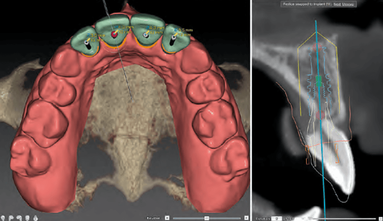The width and height of the screenshot is (383, 221).
Task: Select the red-highlighted implant marker
Action: tap(114, 34)
